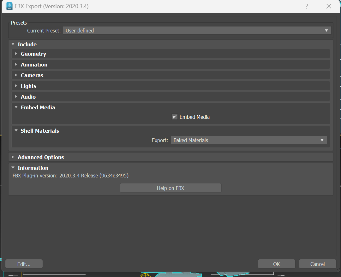
Task: Click the help question mark in title bar
Action: pyautogui.click(x=306, y=6)
